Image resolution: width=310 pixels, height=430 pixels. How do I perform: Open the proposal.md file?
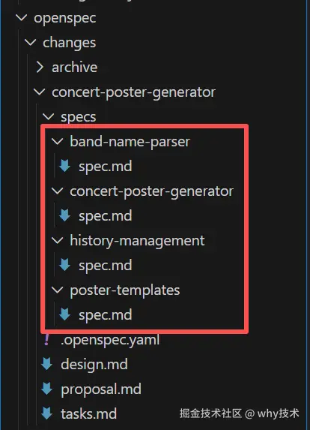pyautogui.click(x=101, y=389)
